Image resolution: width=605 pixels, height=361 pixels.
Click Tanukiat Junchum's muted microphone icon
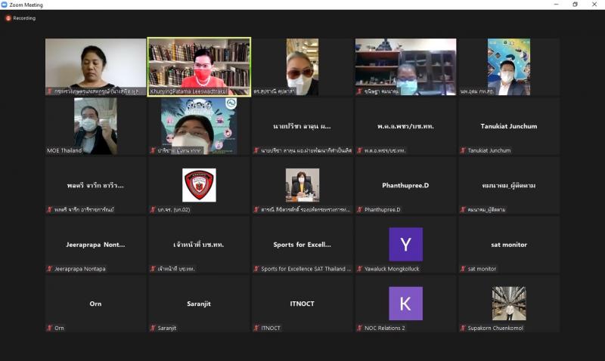click(463, 150)
